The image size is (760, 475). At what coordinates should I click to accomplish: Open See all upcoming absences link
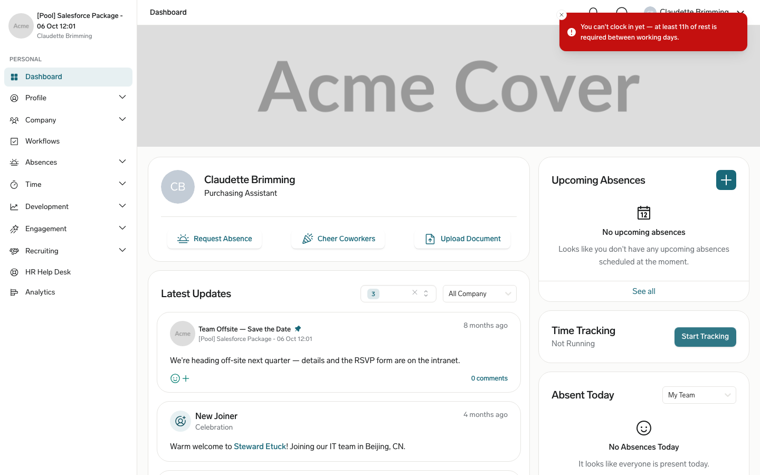click(x=644, y=291)
